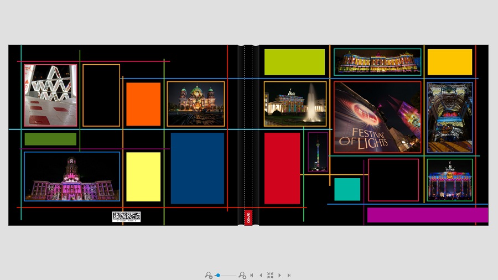The width and height of the screenshot is (498, 280).
Task: Click the house of cards photo
Action: tap(50, 95)
